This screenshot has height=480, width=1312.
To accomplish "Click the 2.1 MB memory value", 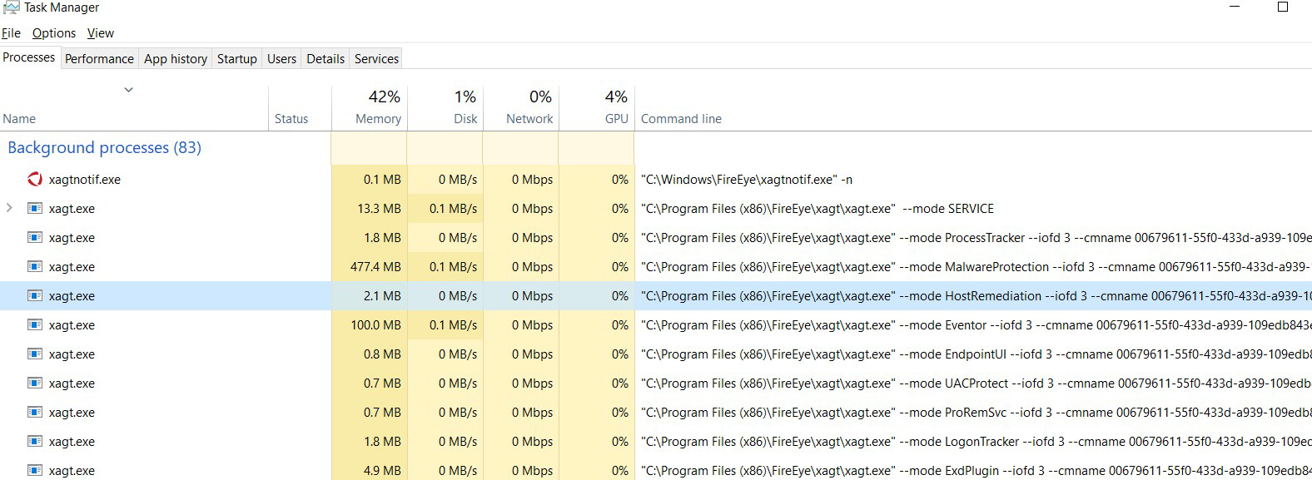I will coord(382,296).
